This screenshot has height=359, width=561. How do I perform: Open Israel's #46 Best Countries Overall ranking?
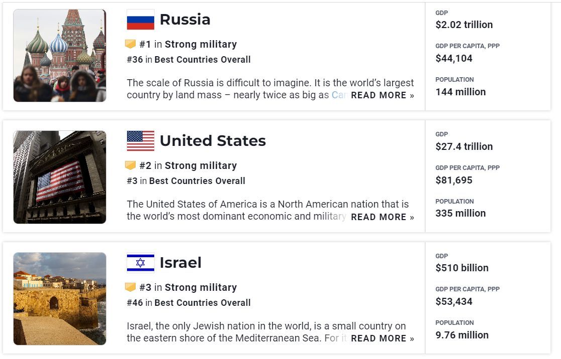(x=189, y=303)
